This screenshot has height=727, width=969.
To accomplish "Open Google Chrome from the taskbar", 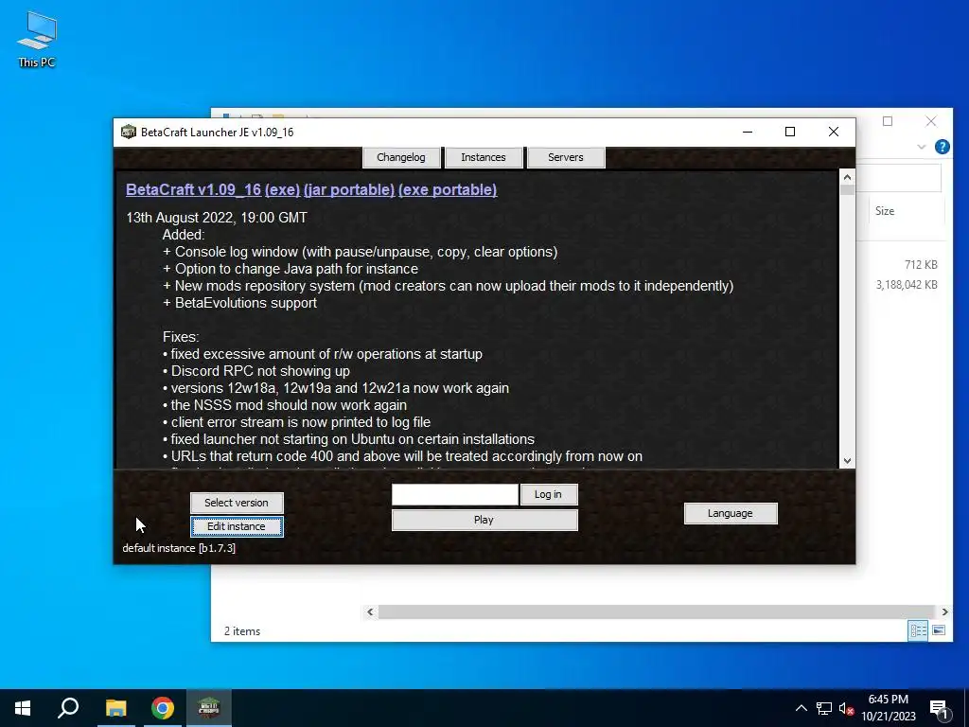I will 163,708.
